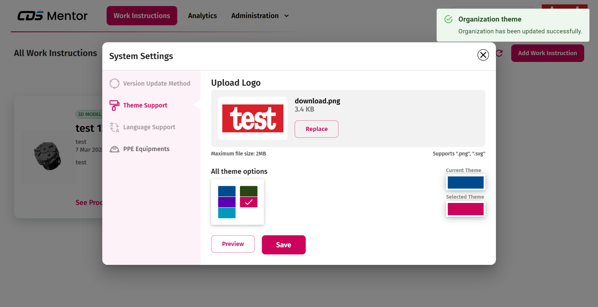Click the Version Update Method circular arrows icon

(114, 84)
